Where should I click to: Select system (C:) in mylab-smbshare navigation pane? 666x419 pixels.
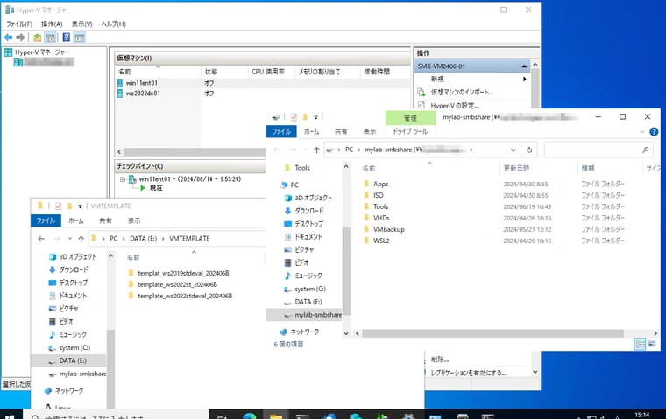(x=310, y=289)
